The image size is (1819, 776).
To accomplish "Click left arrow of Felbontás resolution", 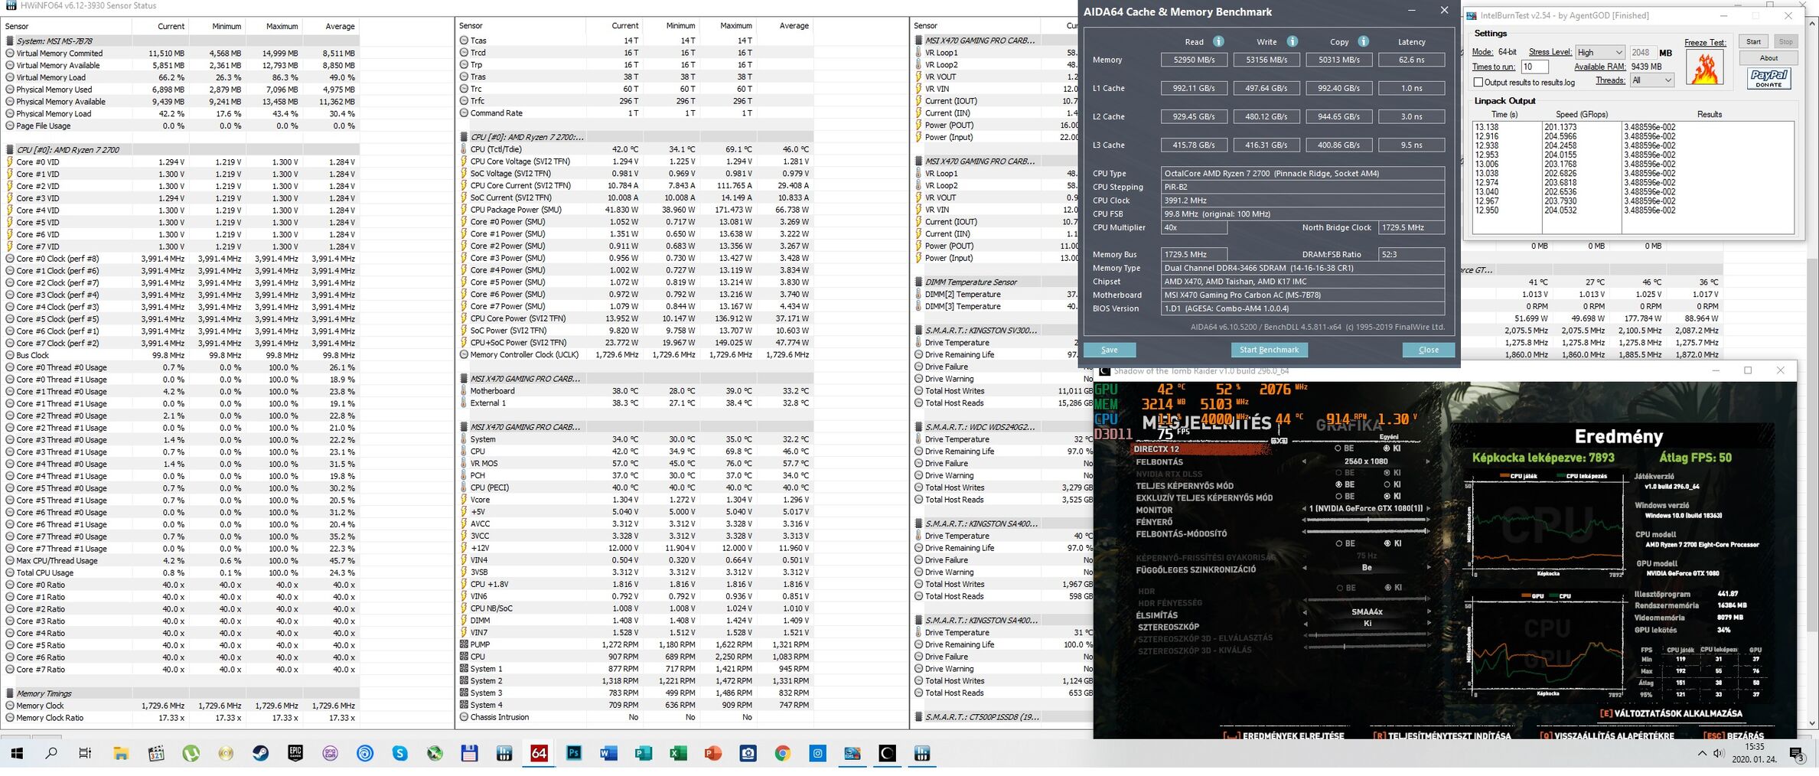I will click(1304, 461).
